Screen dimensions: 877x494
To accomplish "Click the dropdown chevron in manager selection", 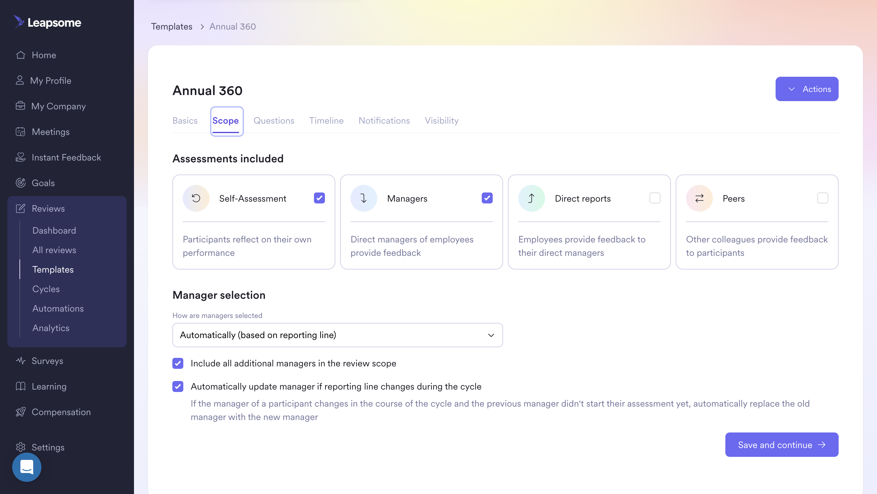I will click(x=491, y=335).
